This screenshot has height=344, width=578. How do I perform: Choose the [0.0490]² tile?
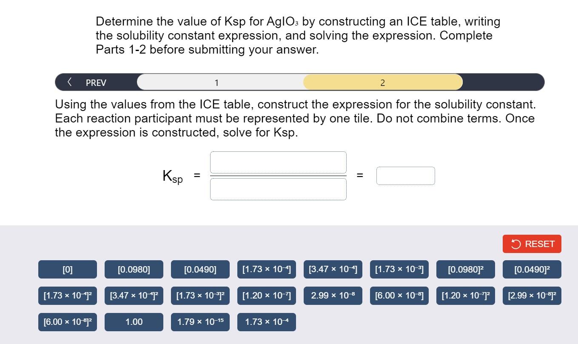click(x=532, y=269)
